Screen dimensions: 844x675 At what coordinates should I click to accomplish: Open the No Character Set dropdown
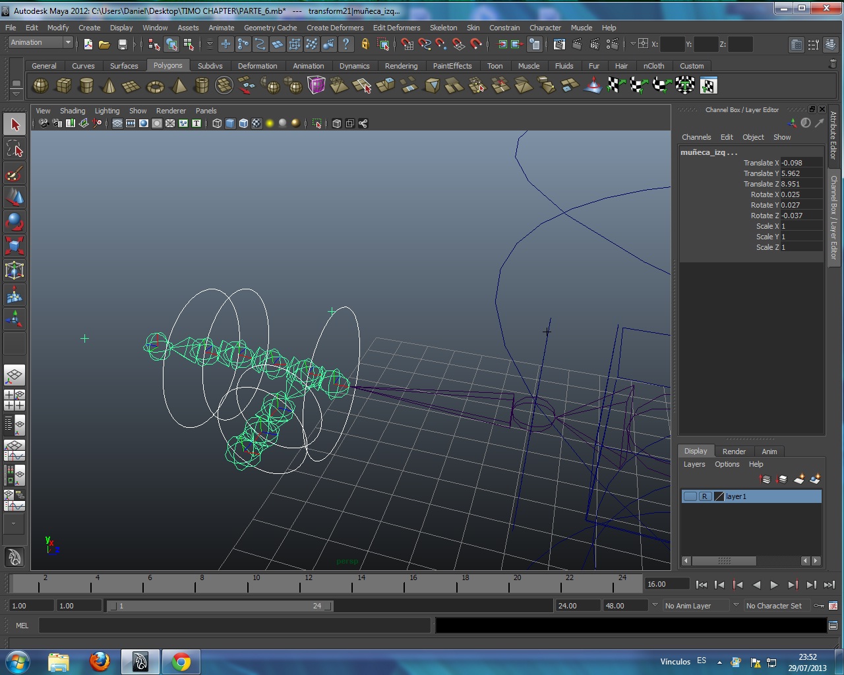[x=778, y=606]
